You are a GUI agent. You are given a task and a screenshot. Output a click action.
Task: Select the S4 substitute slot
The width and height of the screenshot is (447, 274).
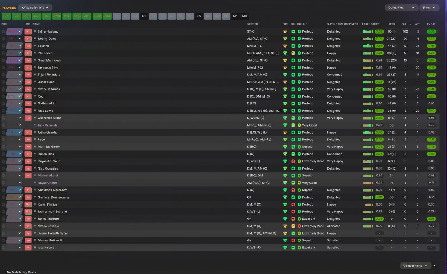[144, 16]
